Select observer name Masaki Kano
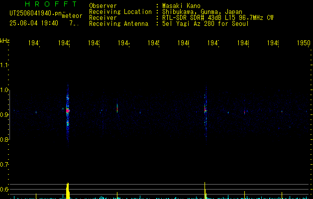Screen dimensions: 313x199 tap(181, 6)
